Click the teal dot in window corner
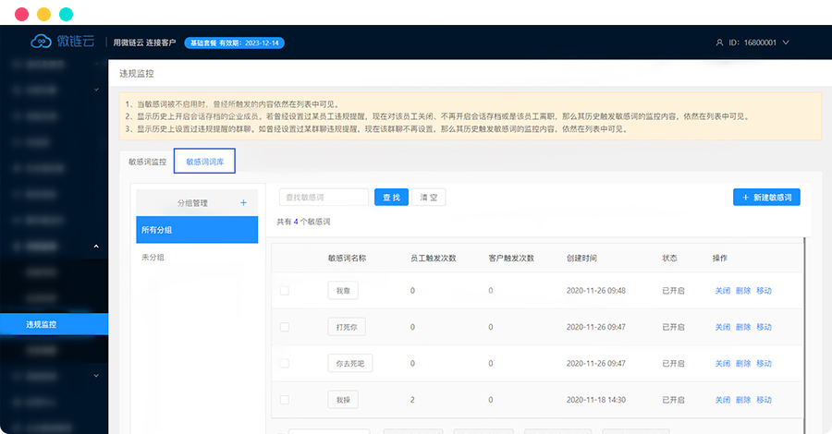Screen dimensions: 832x434 pyautogui.click(x=66, y=15)
